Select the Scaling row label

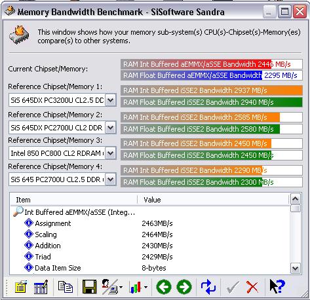[46, 234]
